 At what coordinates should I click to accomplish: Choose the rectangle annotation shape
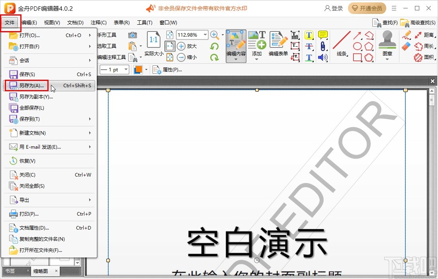tap(357, 57)
